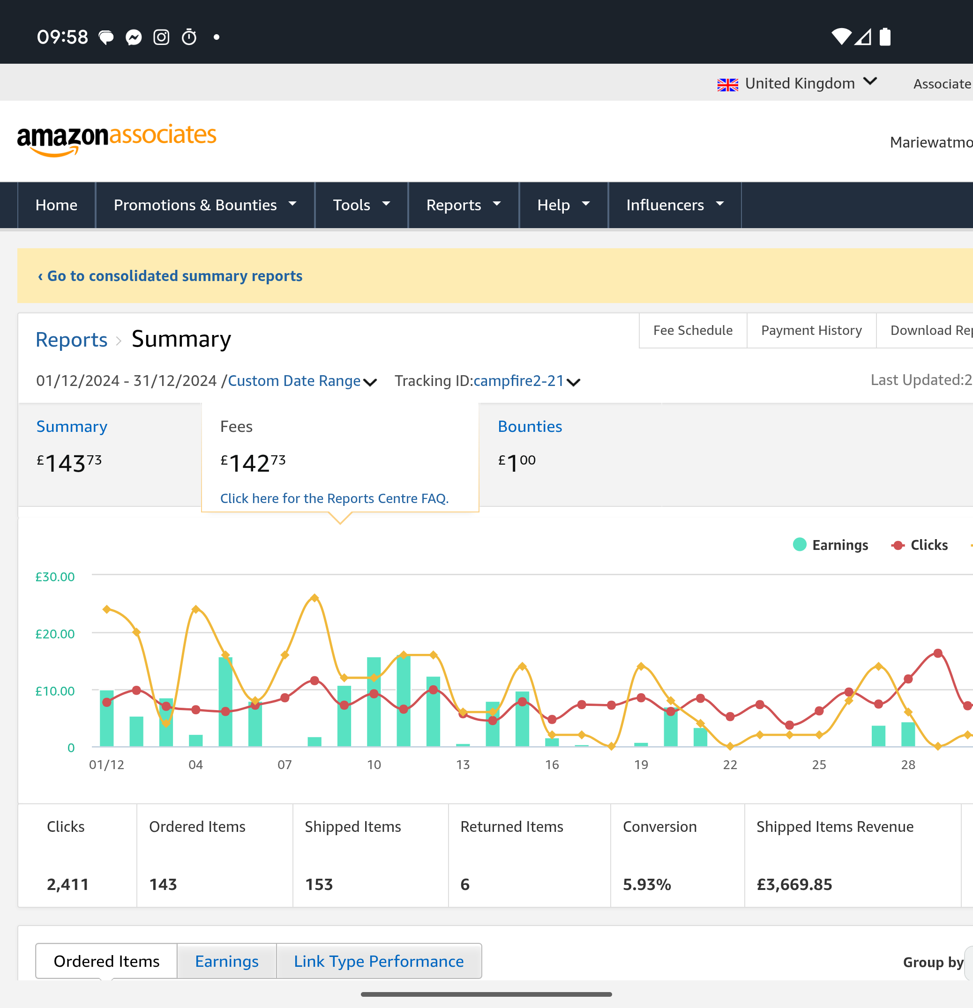Switch to the Earnings tab below chart
Screen dimensions: 973x1008
click(227, 961)
